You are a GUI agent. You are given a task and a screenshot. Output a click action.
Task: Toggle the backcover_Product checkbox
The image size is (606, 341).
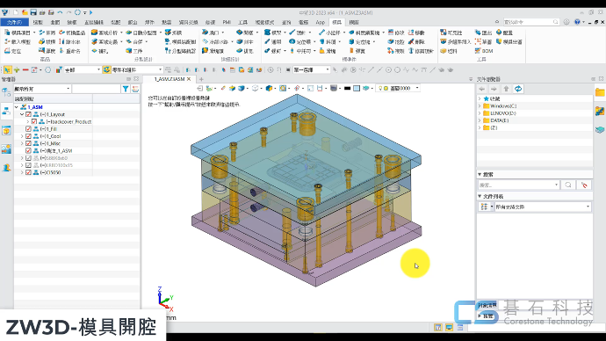(34, 122)
